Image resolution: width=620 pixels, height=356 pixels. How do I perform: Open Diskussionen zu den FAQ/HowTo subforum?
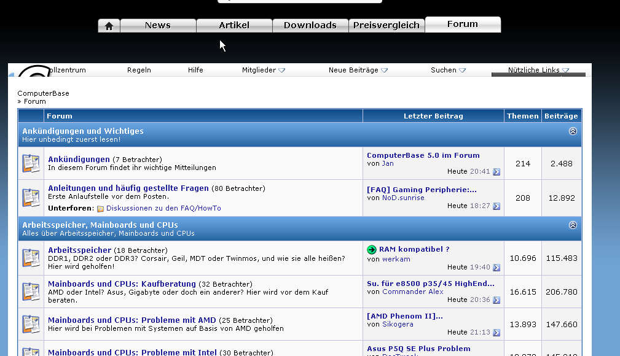coord(163,208)
